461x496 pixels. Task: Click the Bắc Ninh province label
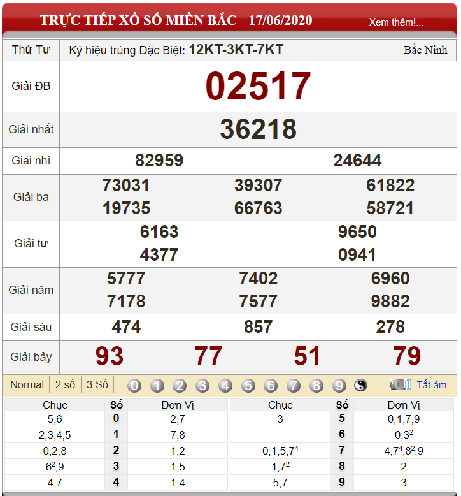tap(425, 50)
